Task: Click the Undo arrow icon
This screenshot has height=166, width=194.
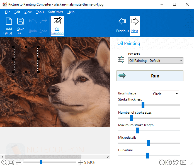Action: pos(33,21)
